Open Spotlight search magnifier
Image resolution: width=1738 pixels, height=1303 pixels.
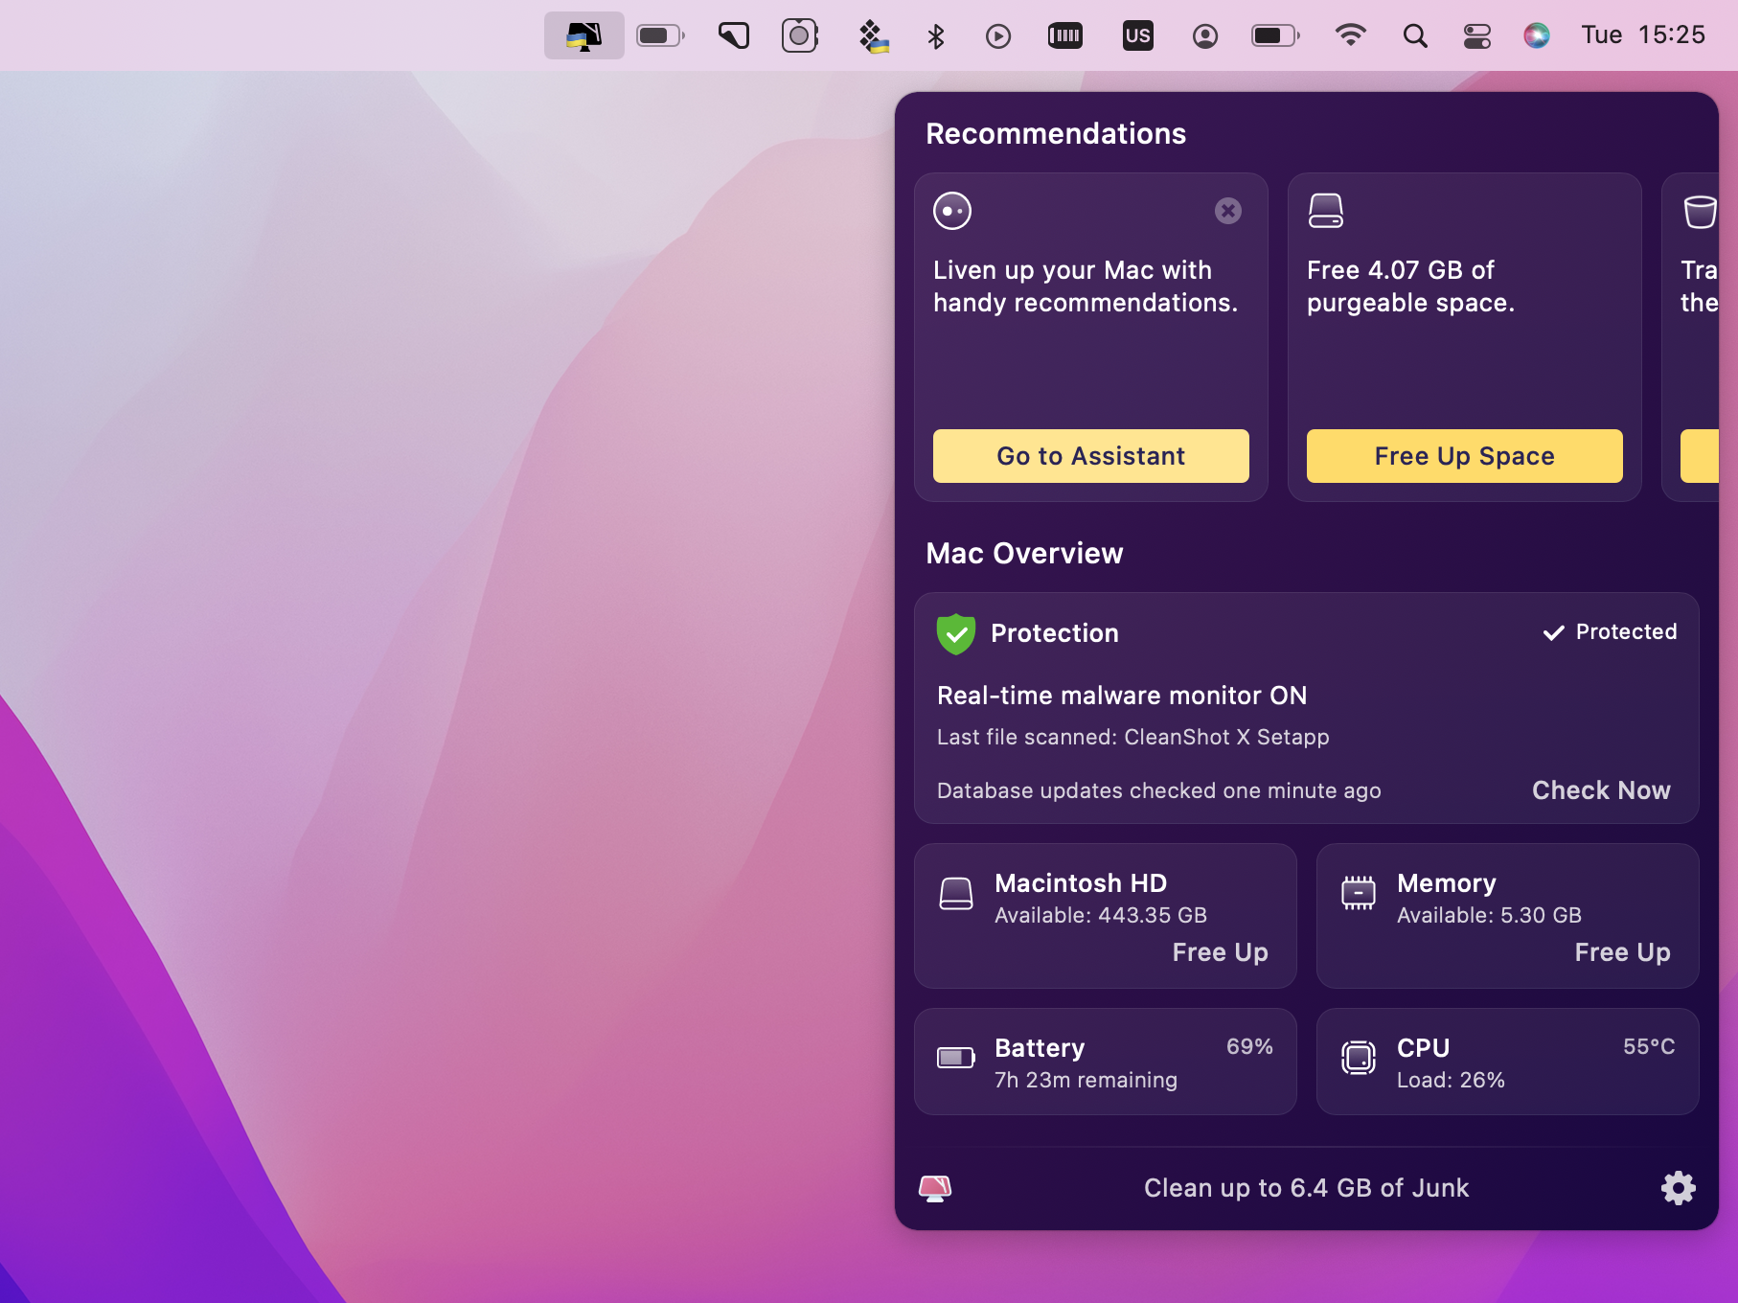1414,36
